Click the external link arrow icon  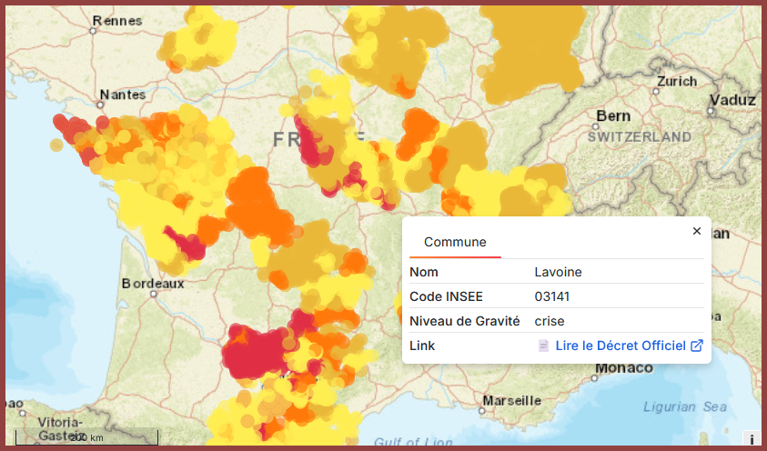coord(697,346)
